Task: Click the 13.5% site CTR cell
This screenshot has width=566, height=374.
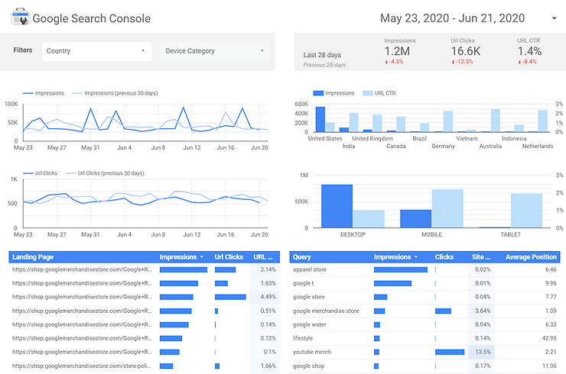Action: [482, 352]
